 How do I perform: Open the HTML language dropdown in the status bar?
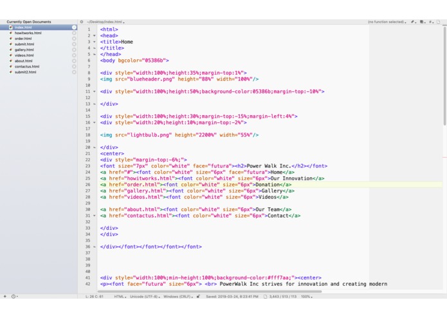click(x=120, y=297)
